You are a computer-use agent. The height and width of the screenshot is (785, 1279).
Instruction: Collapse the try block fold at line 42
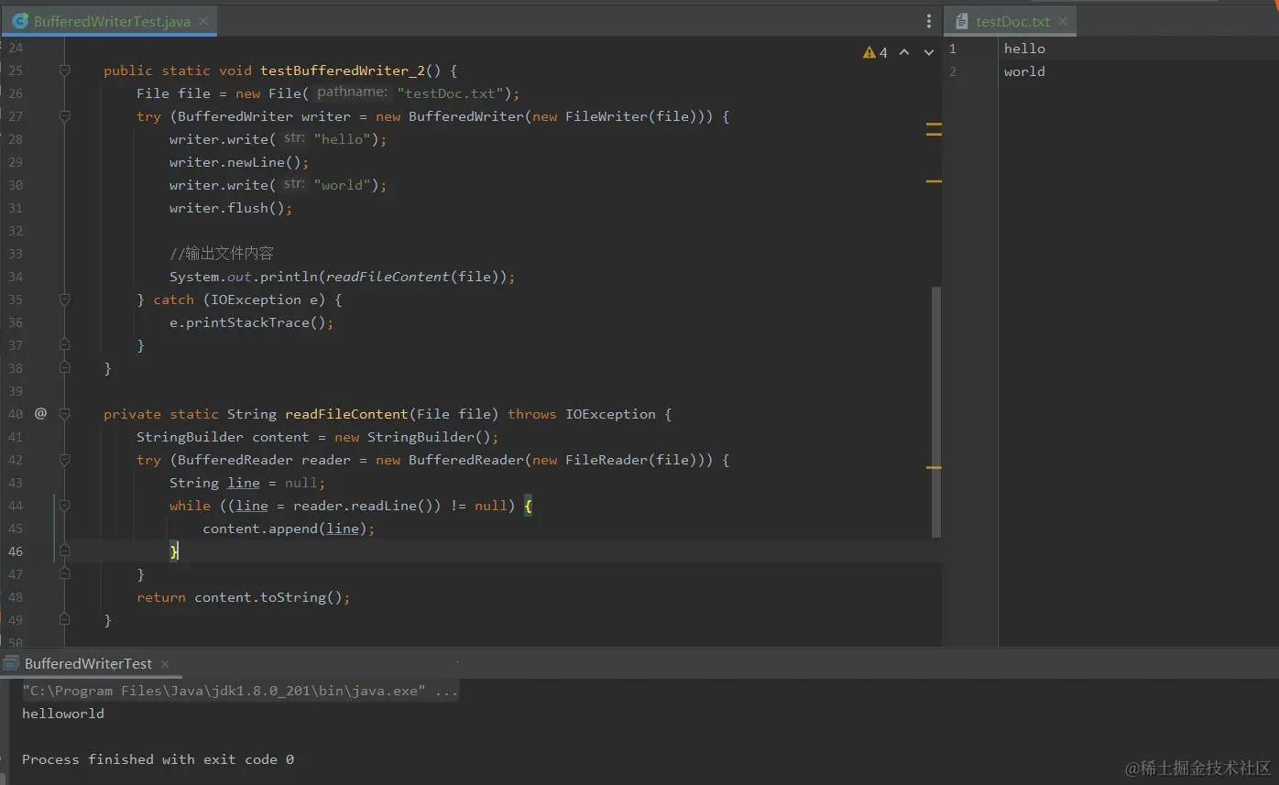[64, 460]
